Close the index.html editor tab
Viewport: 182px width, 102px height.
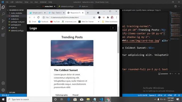tap(55, 6)
